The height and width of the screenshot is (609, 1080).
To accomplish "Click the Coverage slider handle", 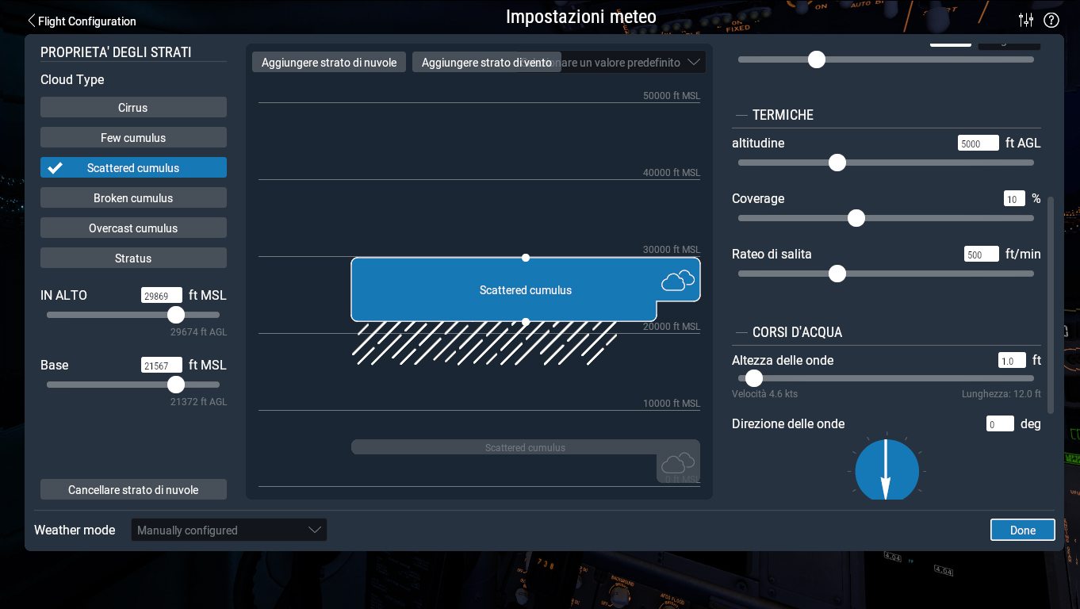I will pos(856,218).
